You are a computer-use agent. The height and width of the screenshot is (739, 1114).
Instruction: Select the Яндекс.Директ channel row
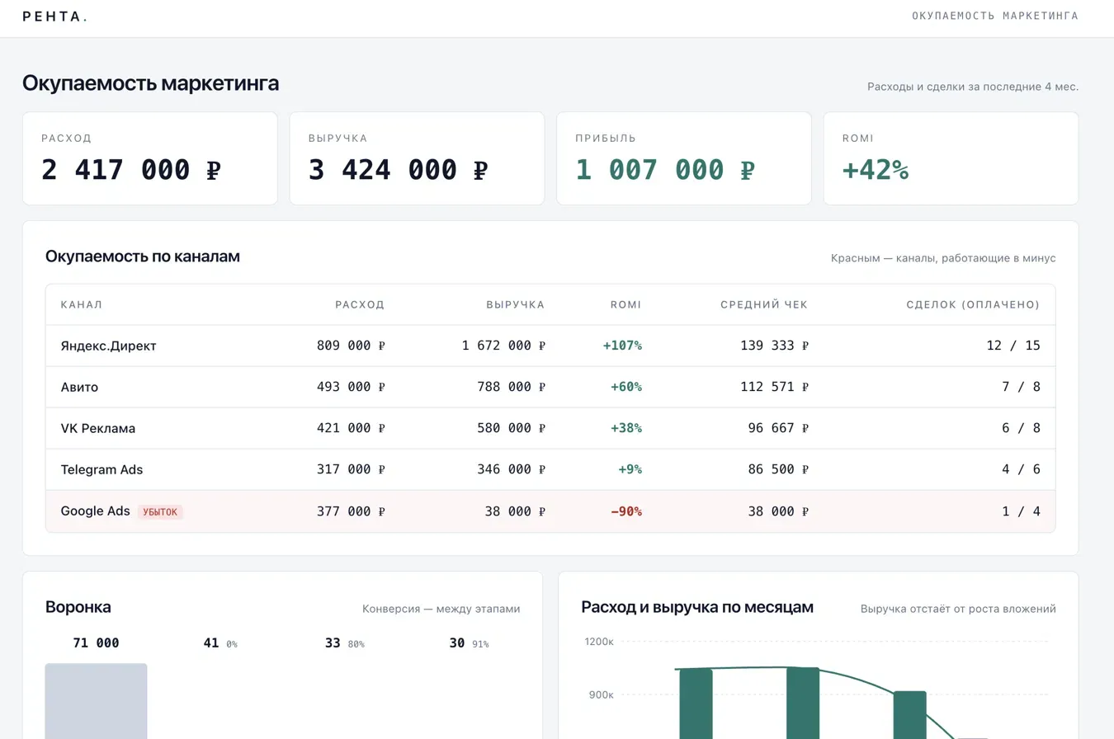coord(550,346)
